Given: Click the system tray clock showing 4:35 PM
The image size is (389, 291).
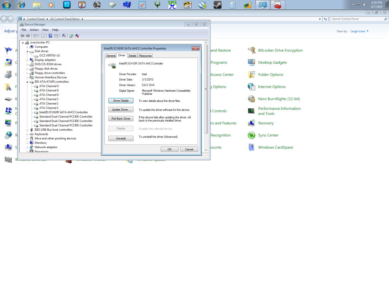Looking at the screenshot, I should coord(376,5).
